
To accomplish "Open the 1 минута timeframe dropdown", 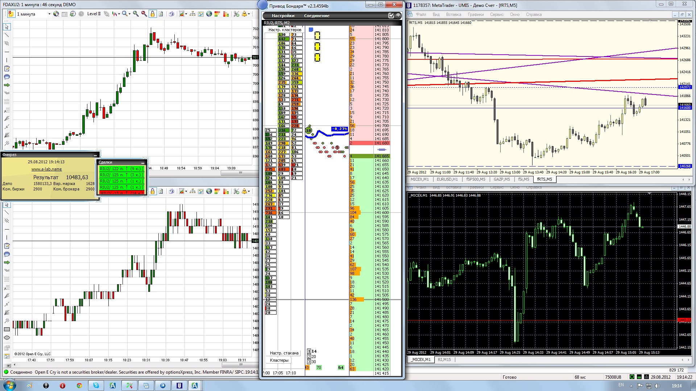I will click(x=49, y=14).
